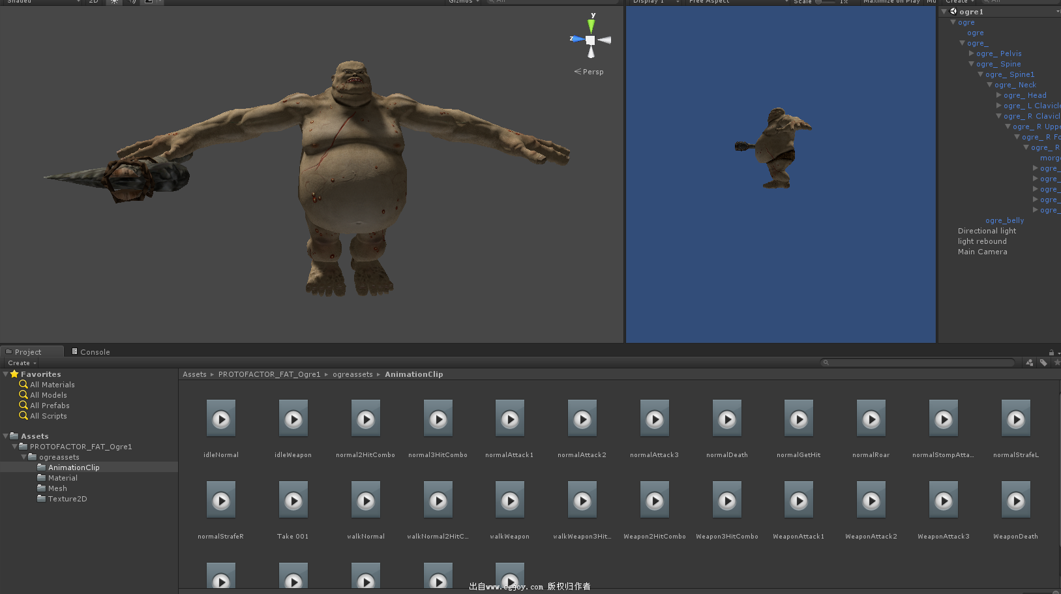
Task: Select the idleWeapon animation clip icon
Action: [x=293, y=418]
